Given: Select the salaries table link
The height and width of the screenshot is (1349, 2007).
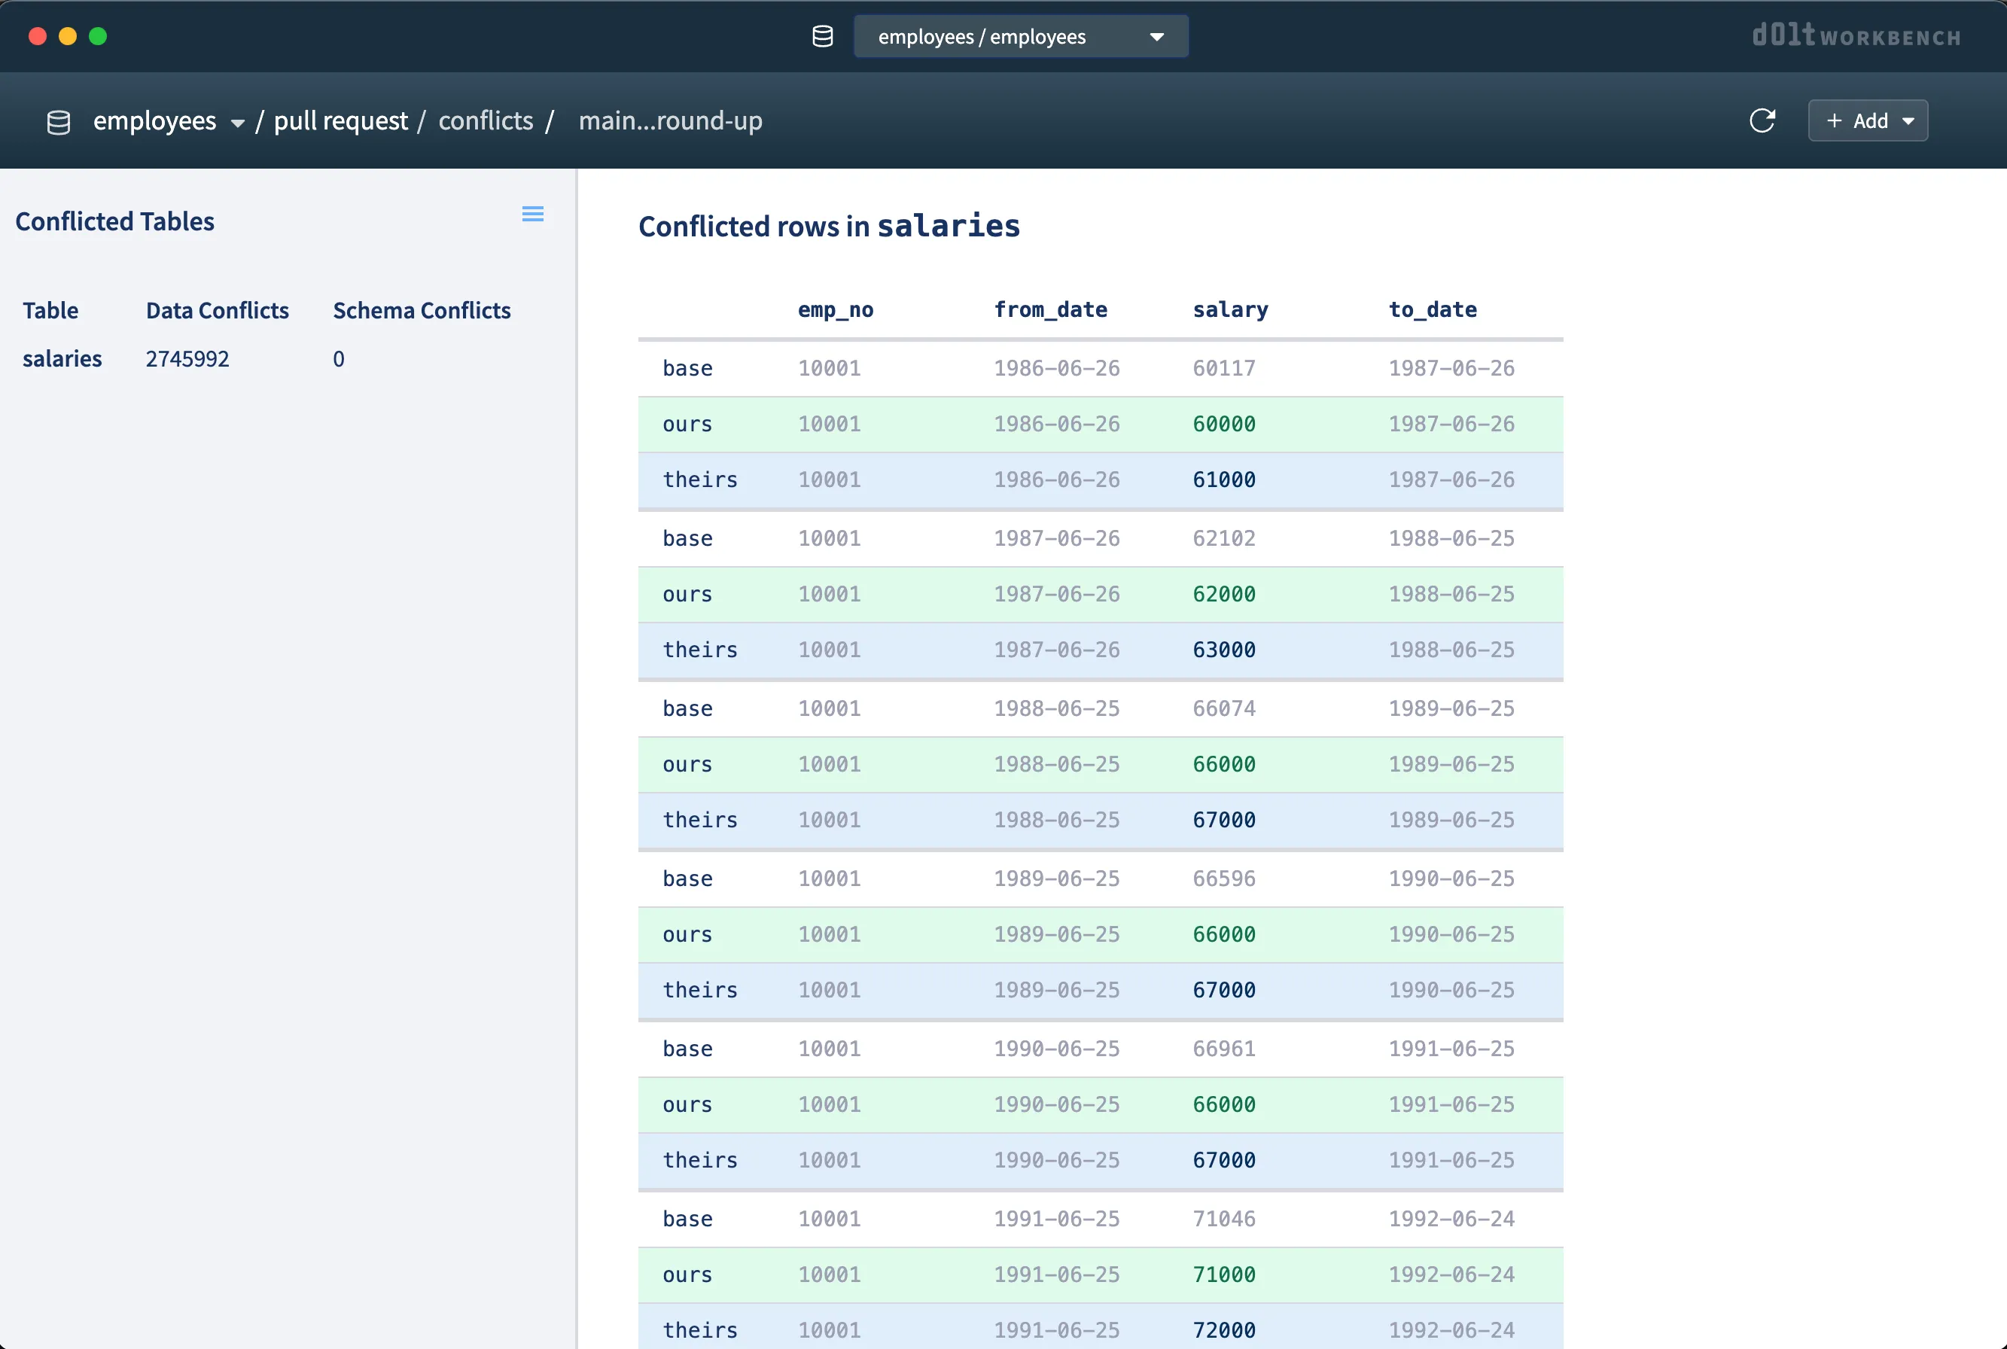Looking at the screenshot, I should click(x=61, y=359).
